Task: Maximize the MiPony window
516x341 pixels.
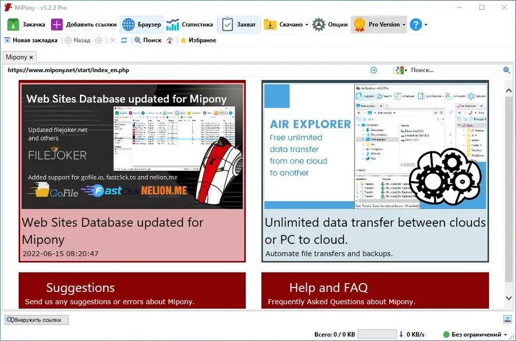Action: [482, 8]
